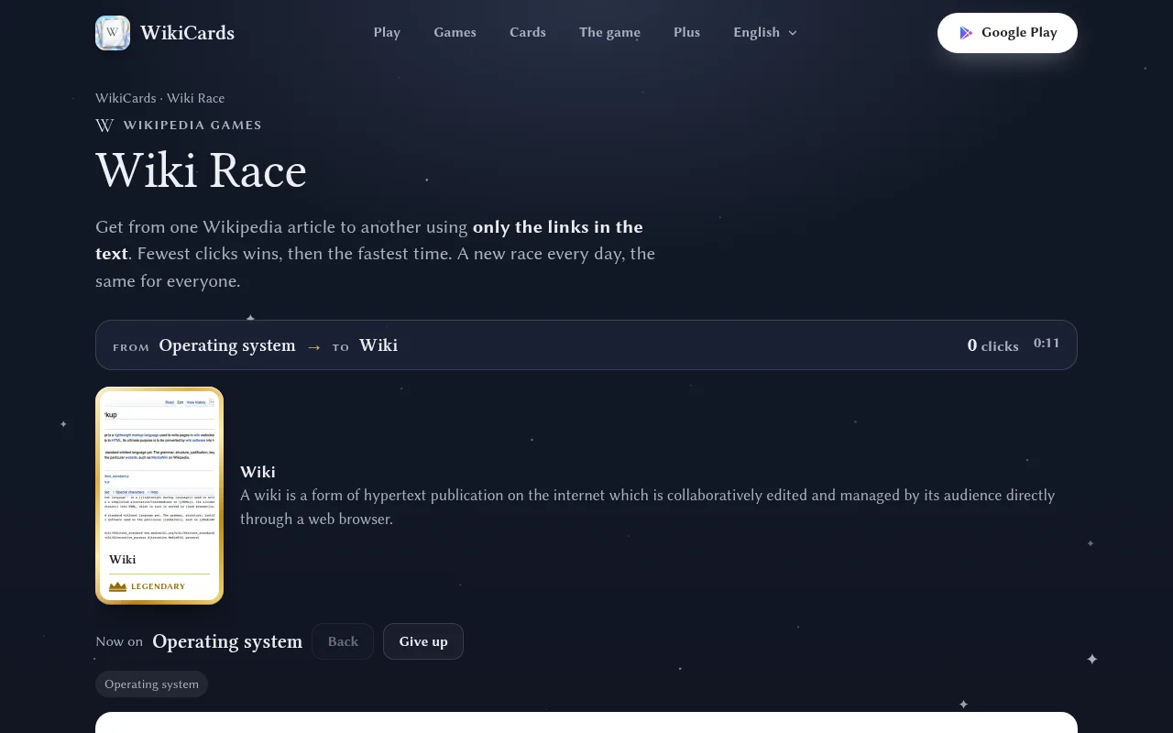Open The game menu item
The image size is (1173, 733).
tap(609, 32)
